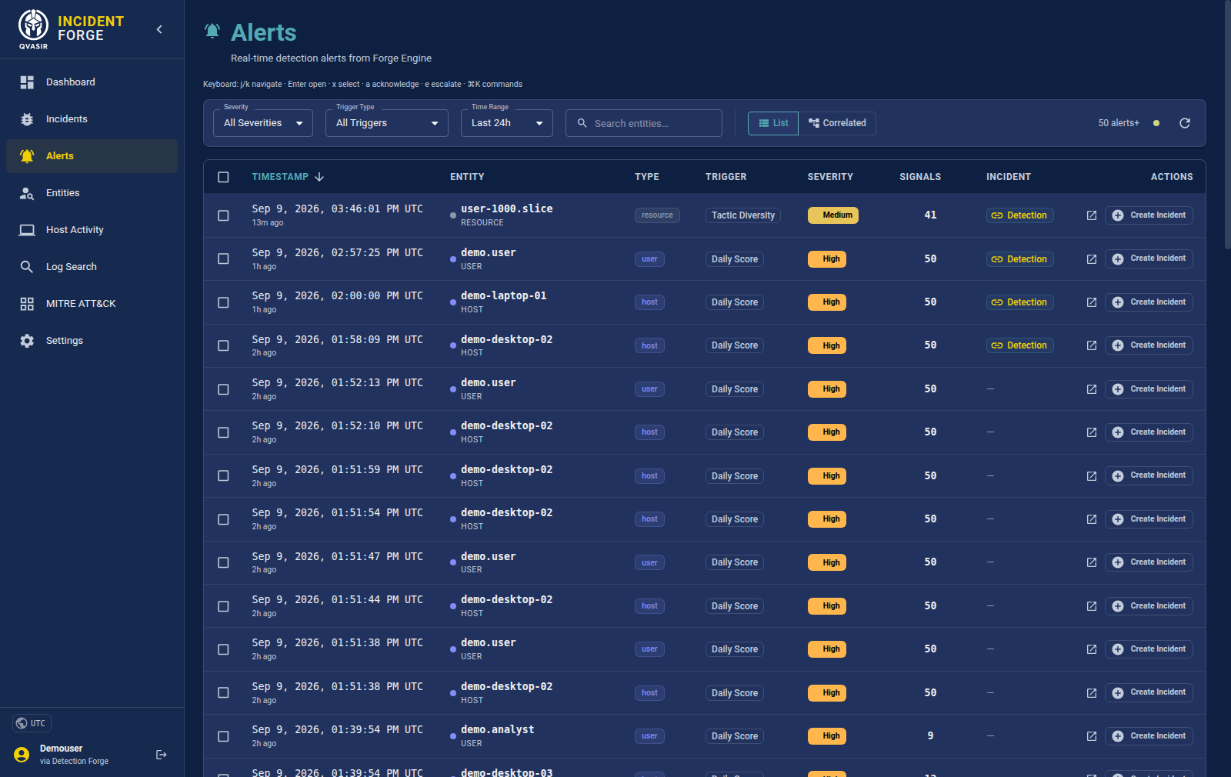The image size is (1231, 777).
Task: Open the All Severities dropdown
Action: pos(263,123)
